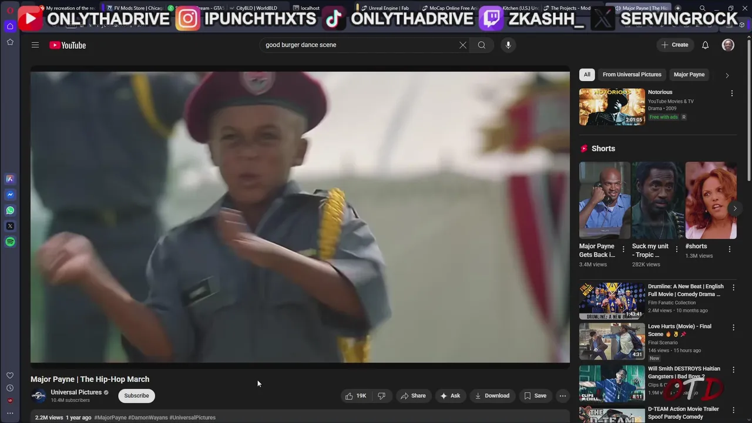Viewport: 752px width, 423px height.
Task: Open Spotify in the sidebar
Action: tap(10, 242)
